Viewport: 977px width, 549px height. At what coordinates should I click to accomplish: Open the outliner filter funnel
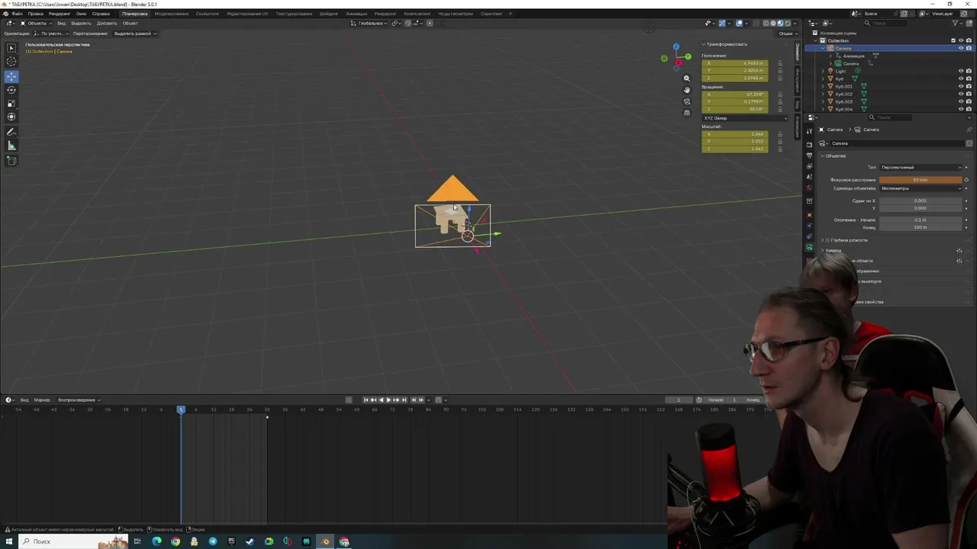953,24
